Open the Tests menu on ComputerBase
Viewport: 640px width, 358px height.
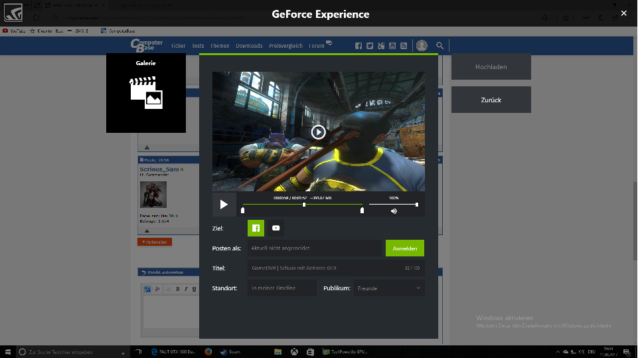click(198, 46)
